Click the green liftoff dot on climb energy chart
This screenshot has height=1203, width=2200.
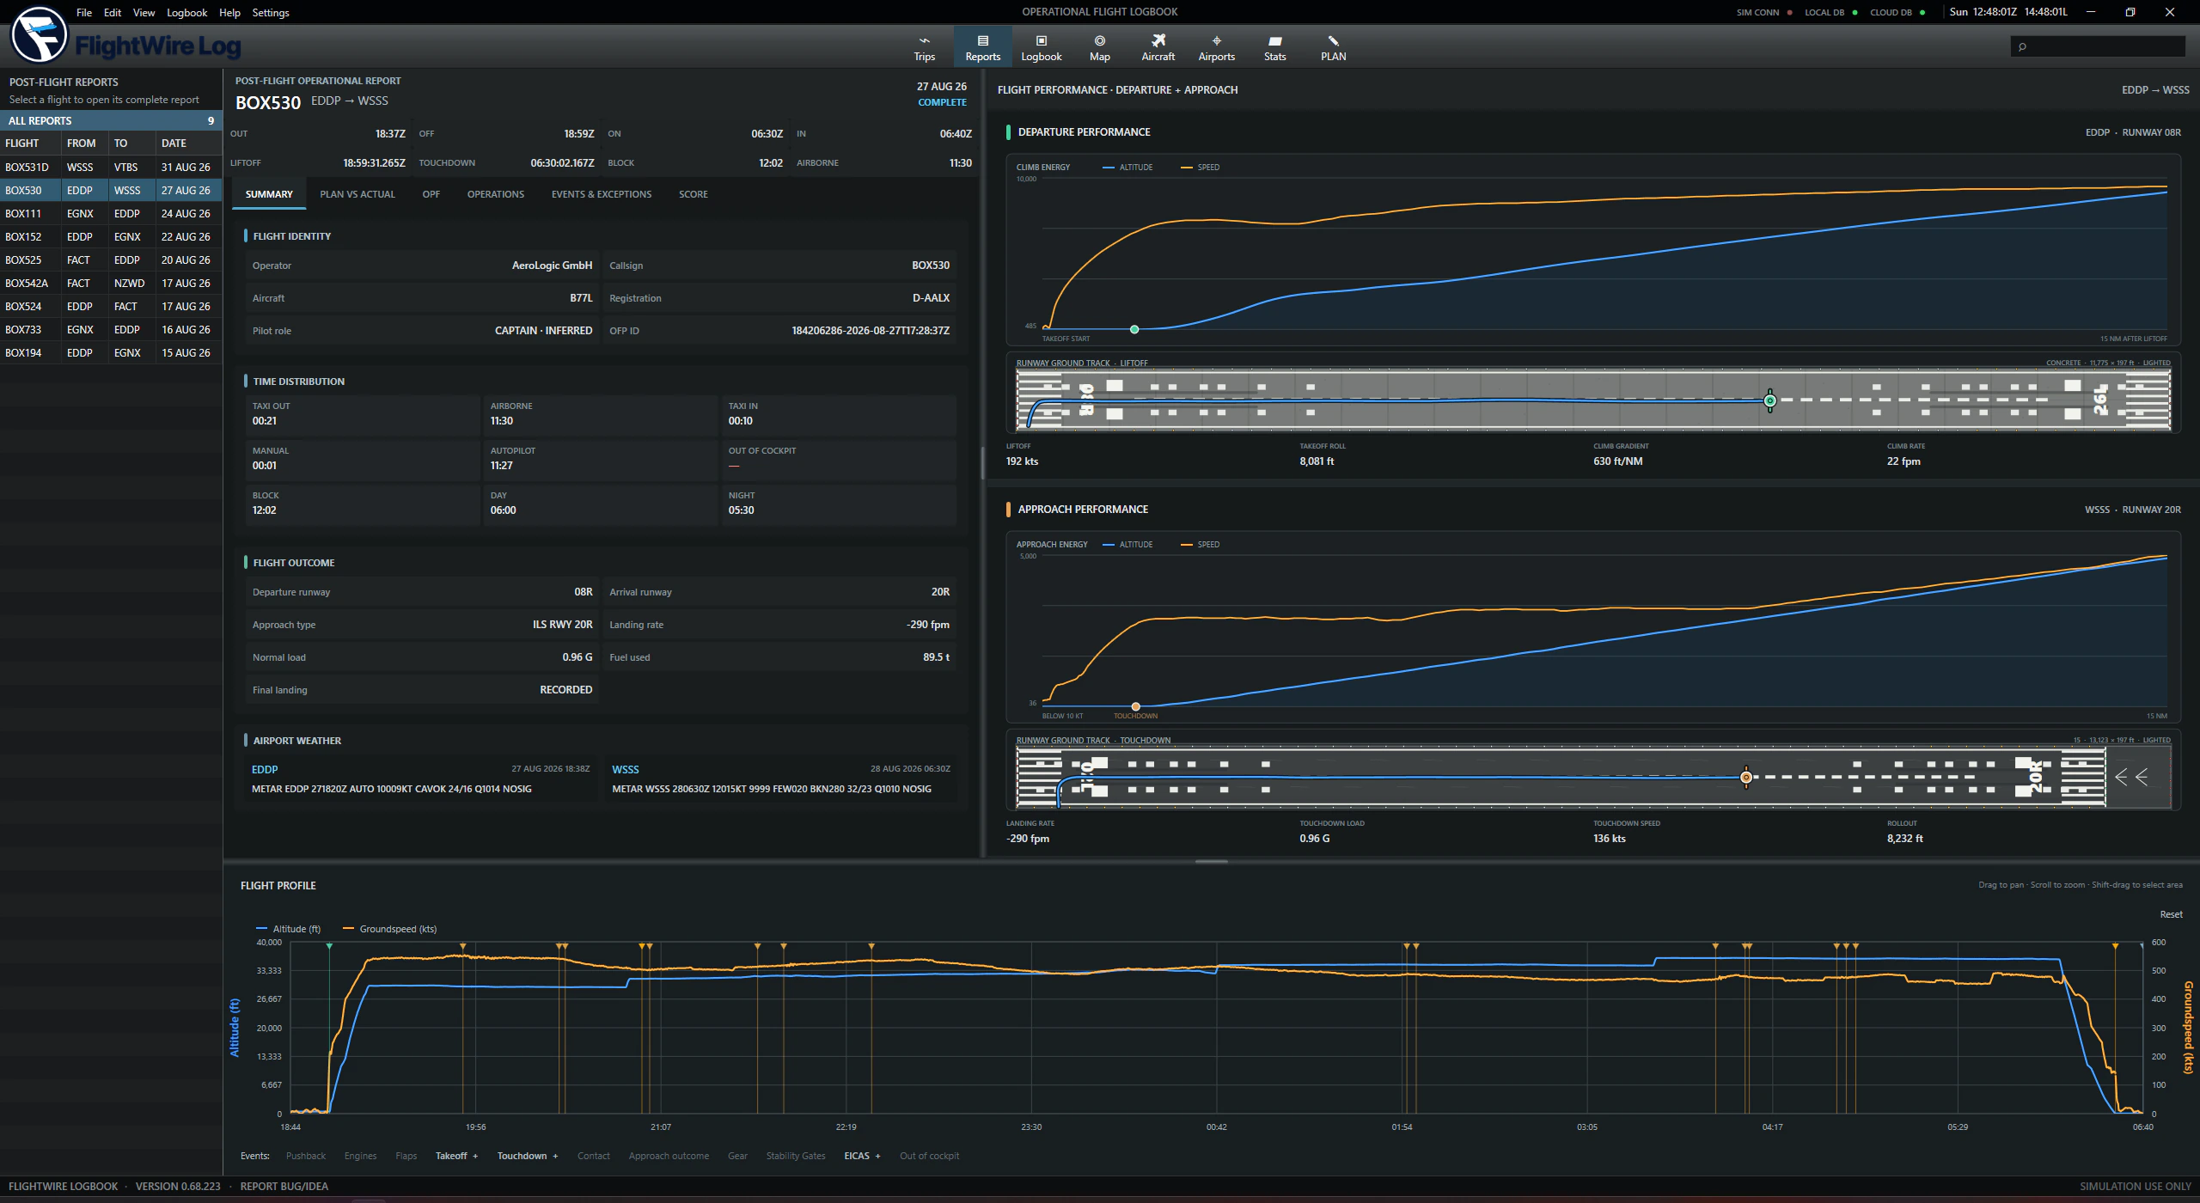pyautogui.click(x=1134, y=329)
